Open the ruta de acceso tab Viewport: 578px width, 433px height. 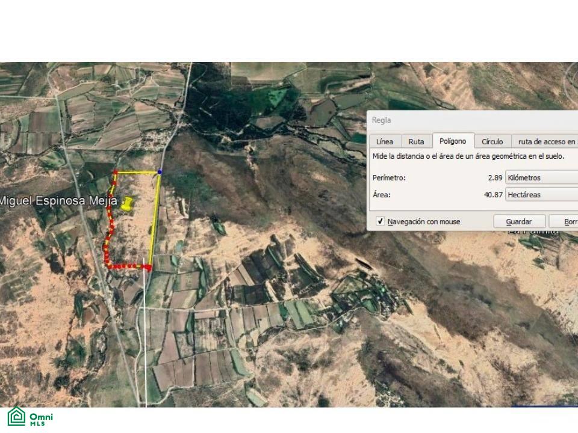tap(545, 141)
